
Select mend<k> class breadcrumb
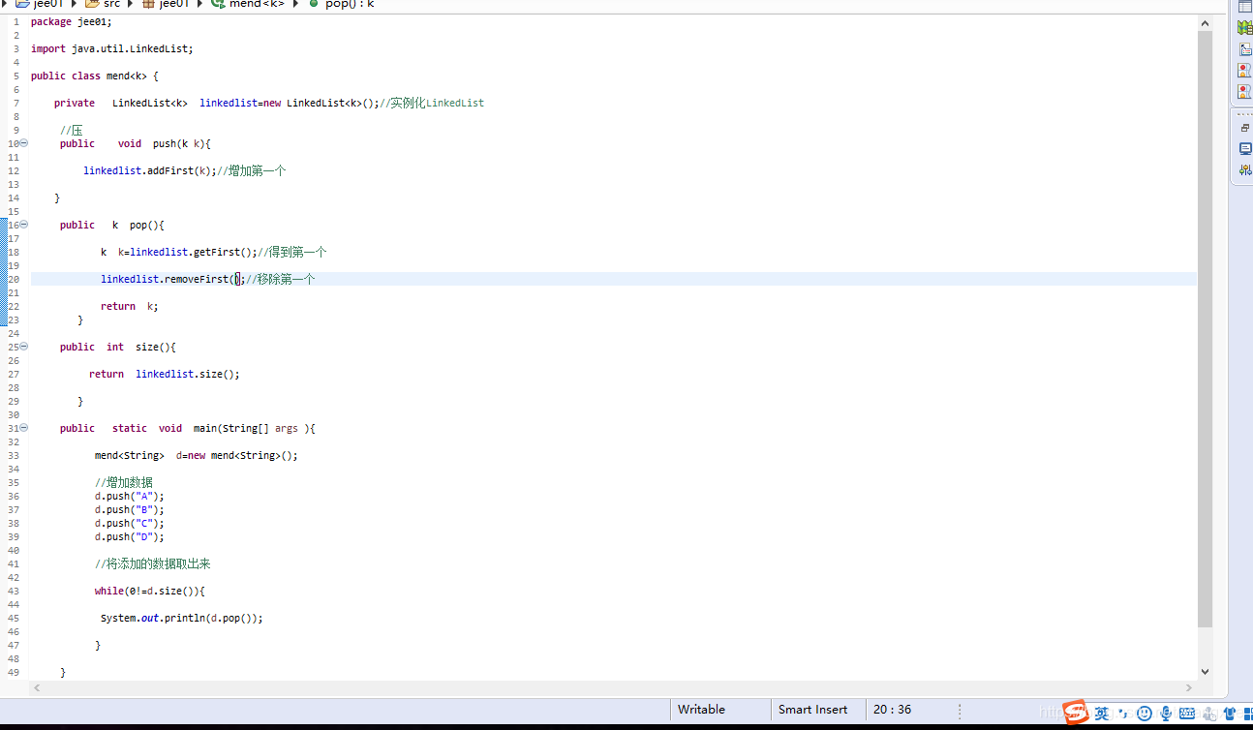[x=247, y=4]
